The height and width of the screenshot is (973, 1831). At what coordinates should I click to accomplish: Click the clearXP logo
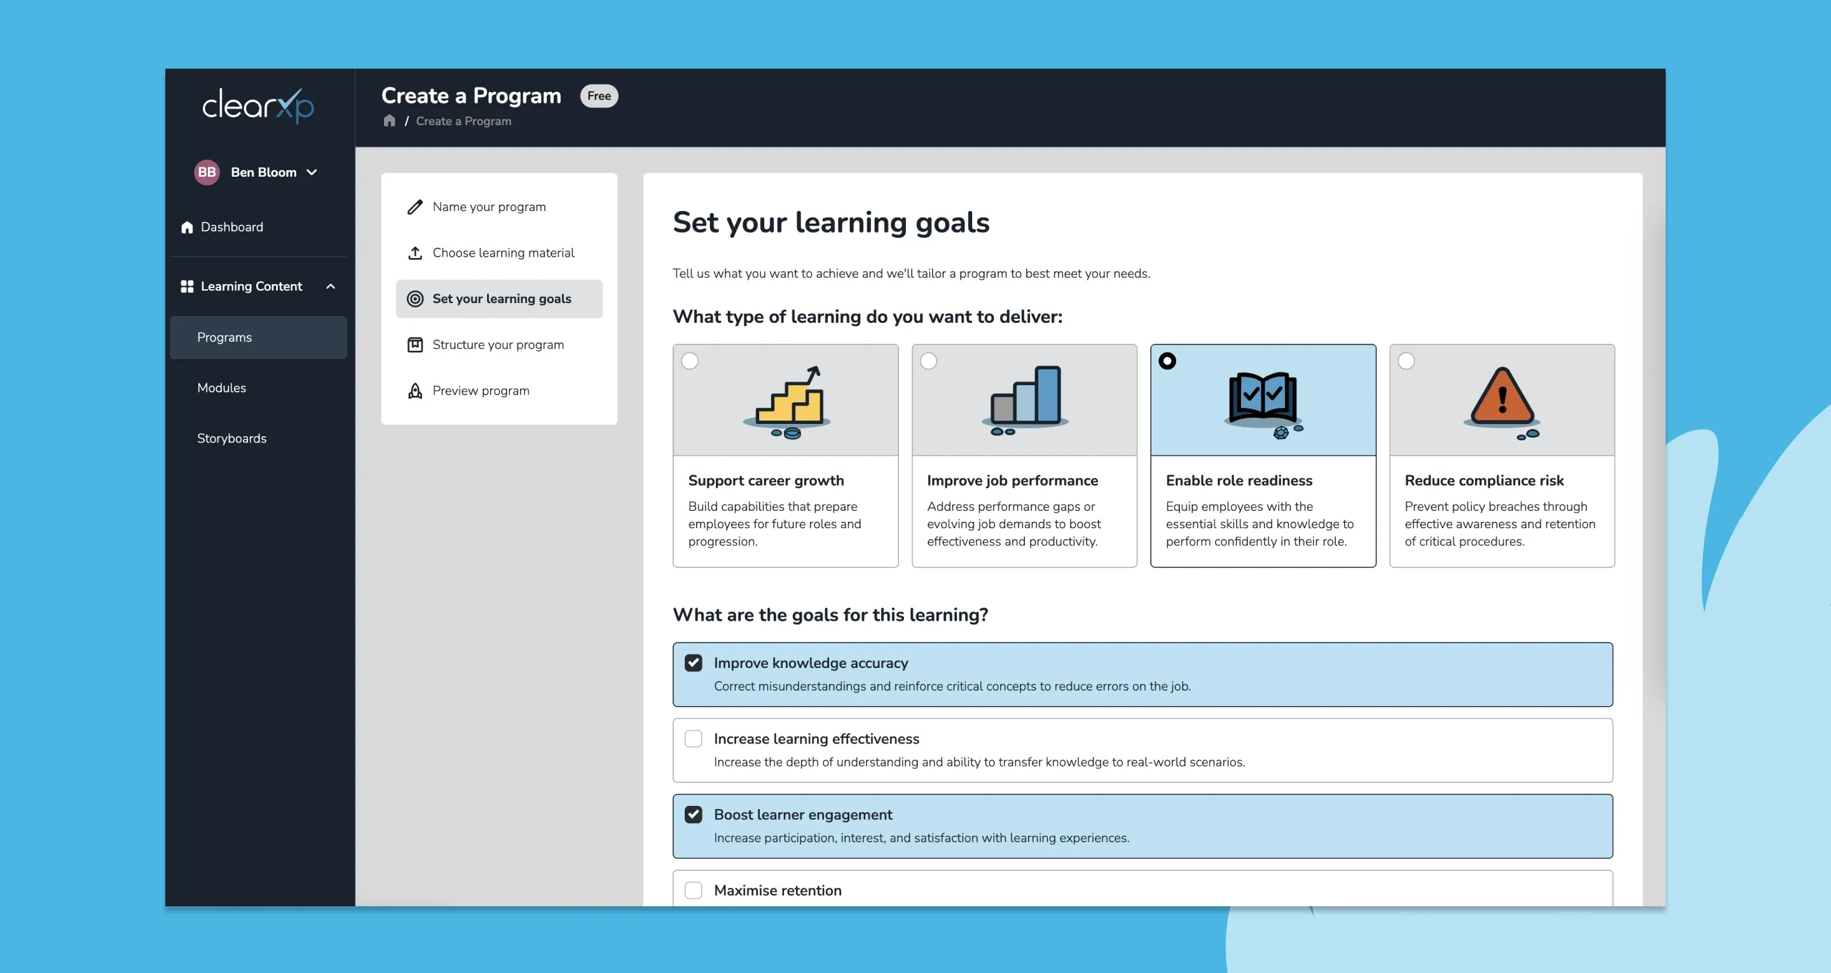click(x=258, y=106)
